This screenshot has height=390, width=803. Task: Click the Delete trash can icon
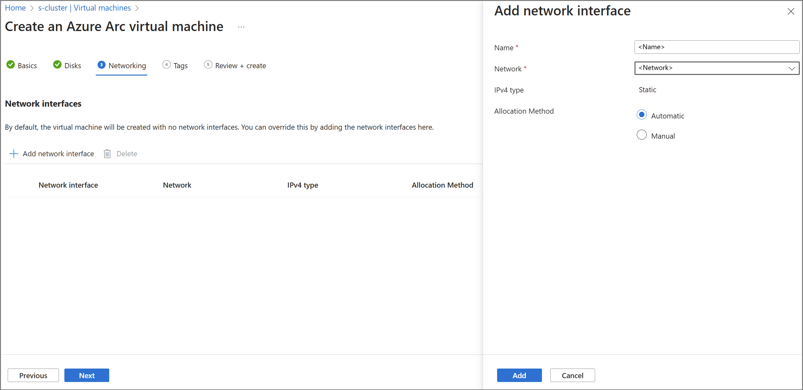tap(107, 154)
